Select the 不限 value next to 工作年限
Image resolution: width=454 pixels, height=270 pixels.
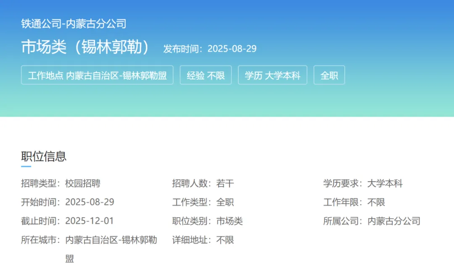click(x=376, y=202)
